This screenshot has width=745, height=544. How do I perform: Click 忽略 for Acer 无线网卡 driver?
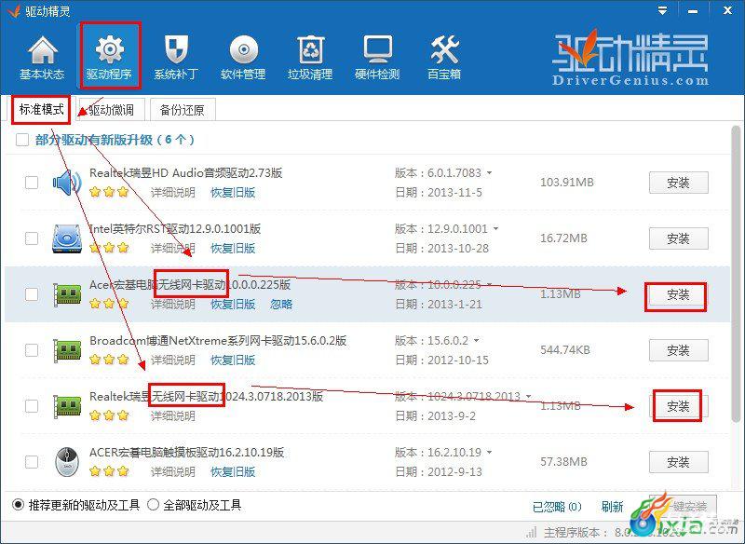[x=281, y=304]
